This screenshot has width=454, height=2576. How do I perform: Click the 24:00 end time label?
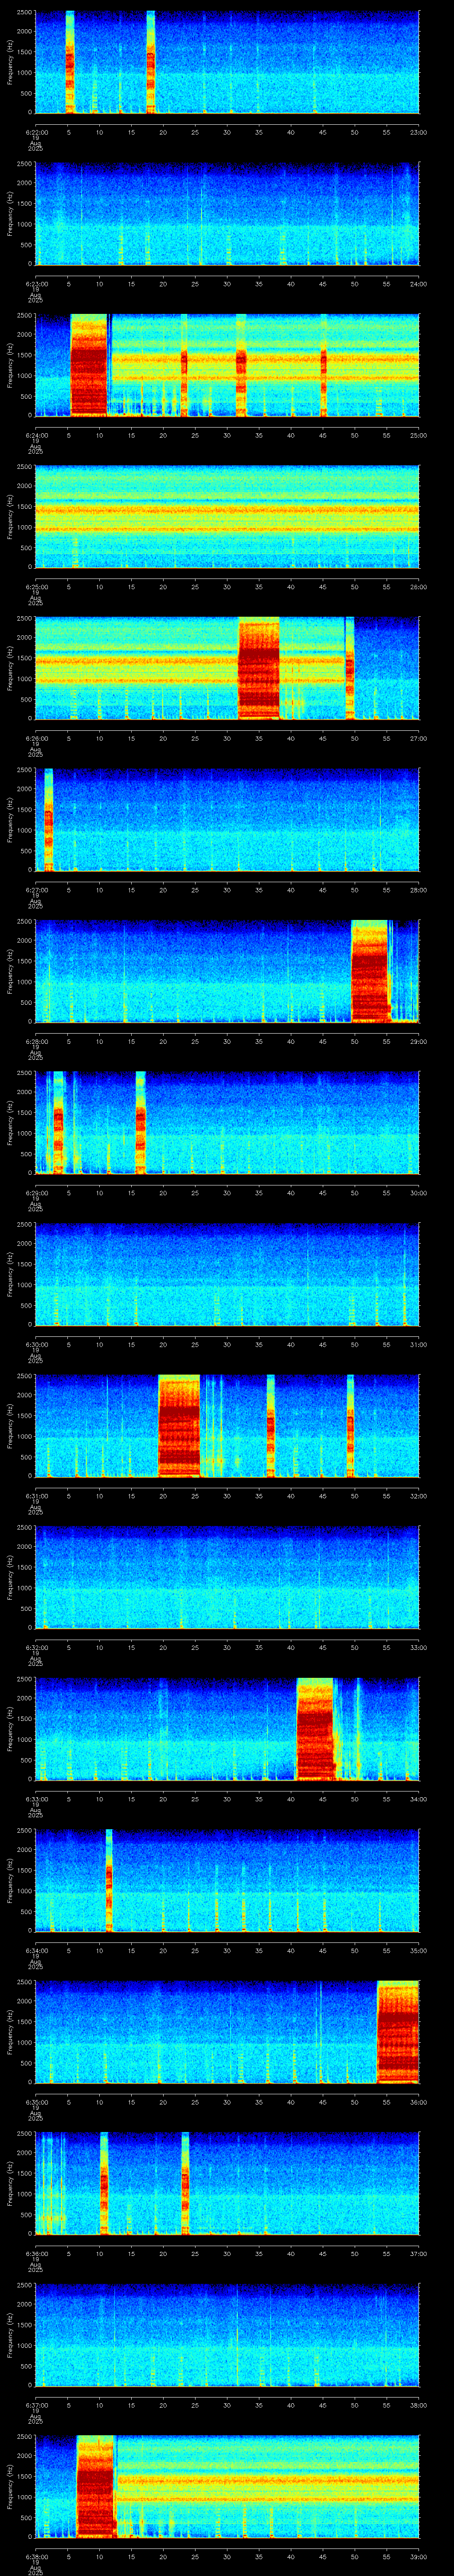[418, 284]
